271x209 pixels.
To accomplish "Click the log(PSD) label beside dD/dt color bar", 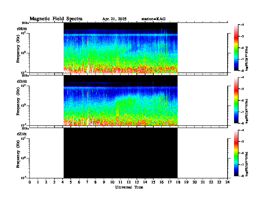I will click(x=247, y=111).
